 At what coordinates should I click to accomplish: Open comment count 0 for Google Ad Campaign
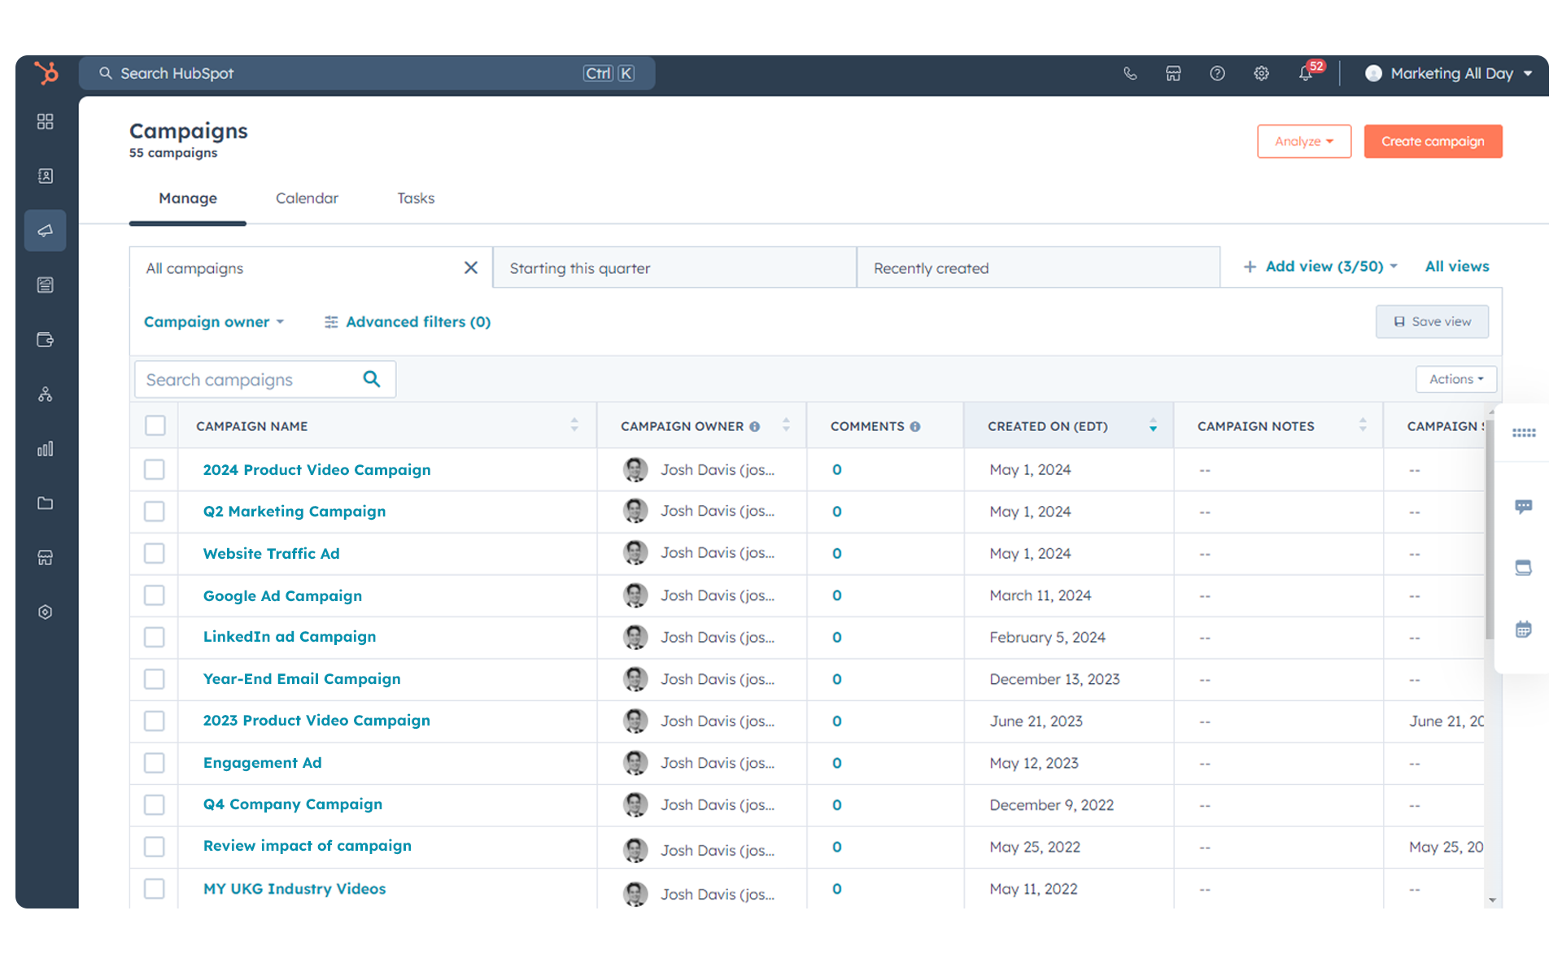tap(836, 595)
